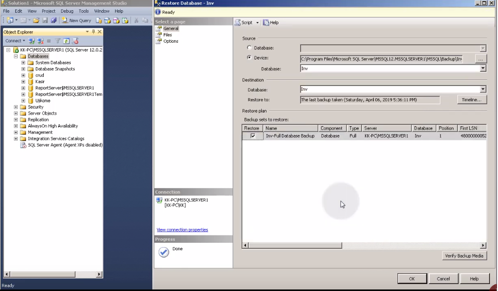Open the Source Database combo box arrow below Device
The image size is (498, 291).
pyautogui.click(x=483, y=68)
